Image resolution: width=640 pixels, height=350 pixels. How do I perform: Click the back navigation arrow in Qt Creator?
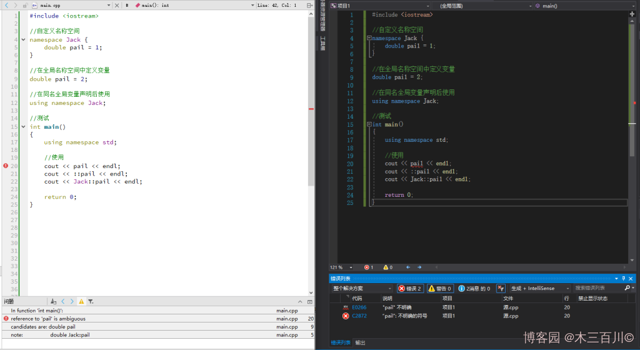[6, 5]
